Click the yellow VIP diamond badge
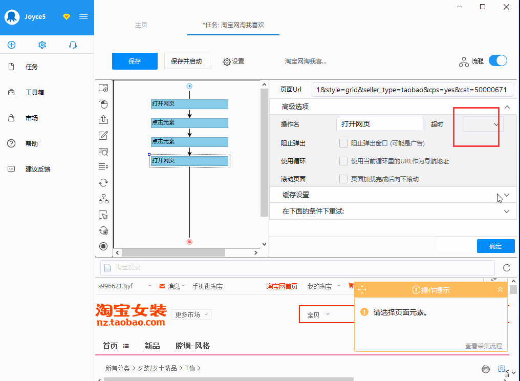The image size is (520, 381). coord(67,16)
